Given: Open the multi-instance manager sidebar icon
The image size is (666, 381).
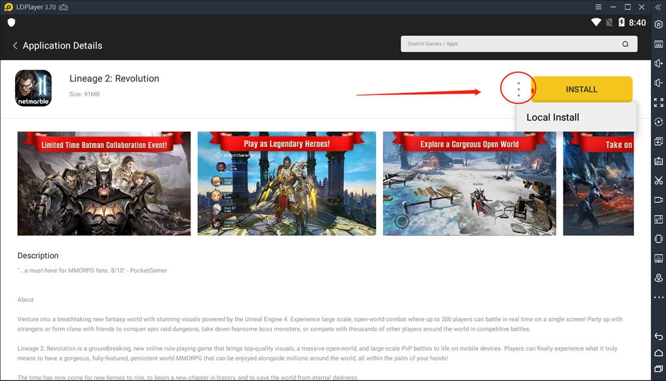Looking at the screenshot, I should (x=658, y=142).
